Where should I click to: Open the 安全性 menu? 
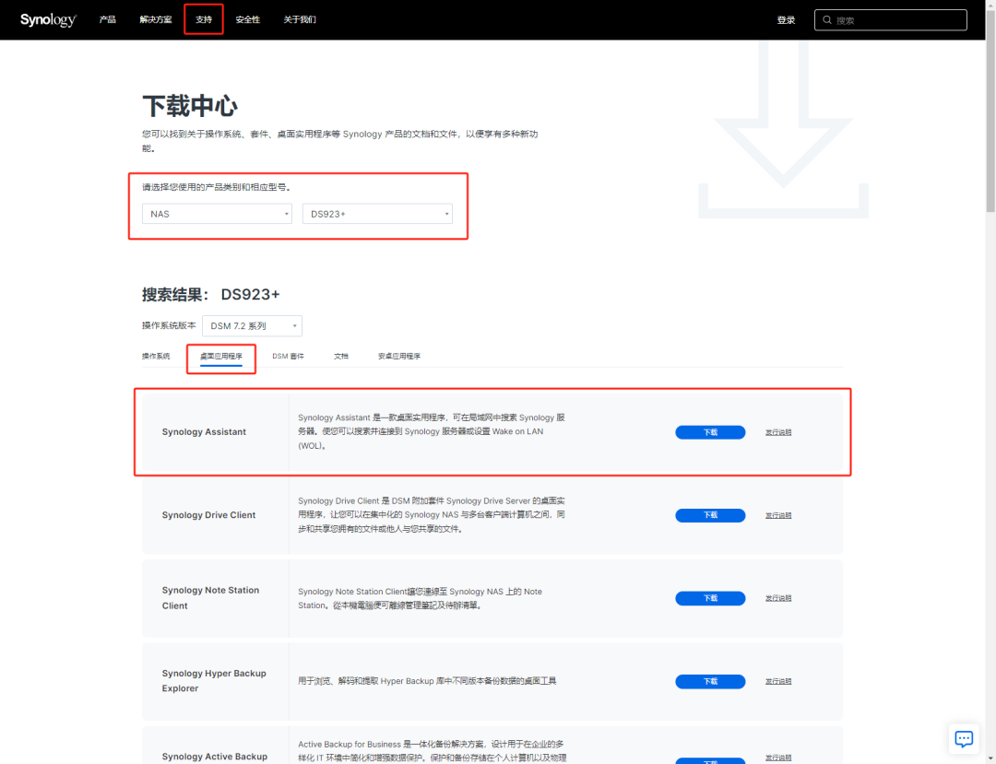click(248, 19)
